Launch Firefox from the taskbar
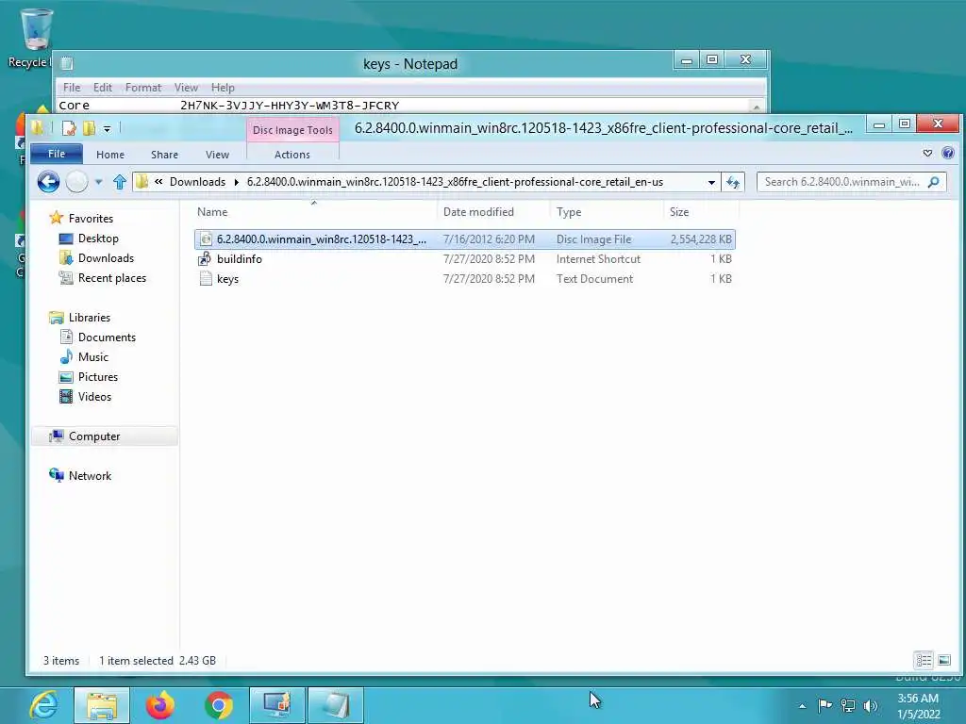 pyautogui.click(x=160, y=705)
